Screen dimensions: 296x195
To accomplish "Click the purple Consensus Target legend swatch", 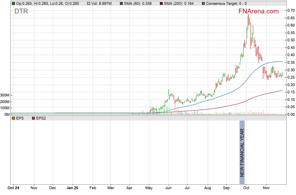I will click(x=203, y=3).
